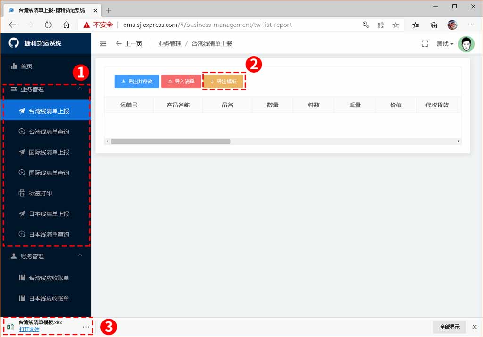The height and width of the screenshot is (337, 483).
Task: Refresh the page with reload icon
Action: (48, 25)
